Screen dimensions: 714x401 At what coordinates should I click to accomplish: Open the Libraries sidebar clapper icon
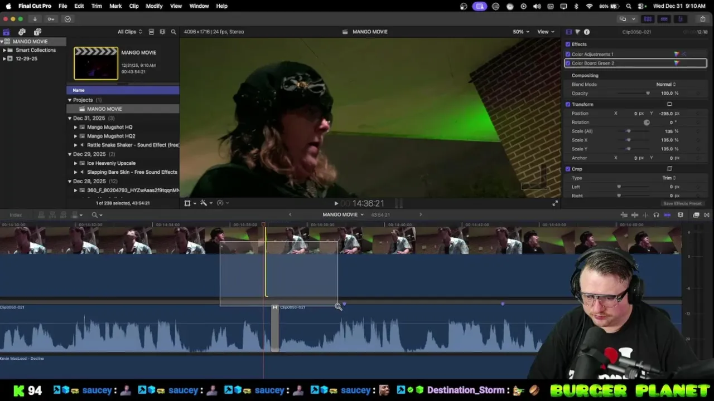point(6,32)
